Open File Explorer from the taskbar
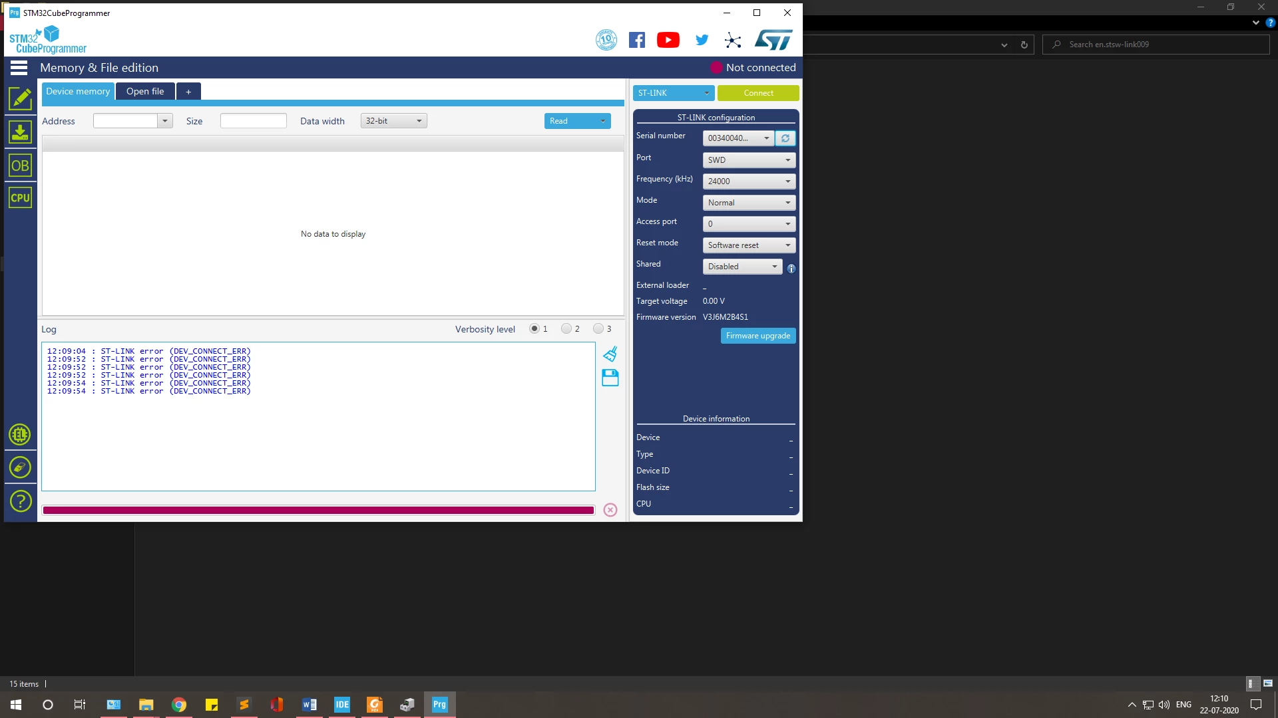The image size is (1278, 718). click(146, 705)
